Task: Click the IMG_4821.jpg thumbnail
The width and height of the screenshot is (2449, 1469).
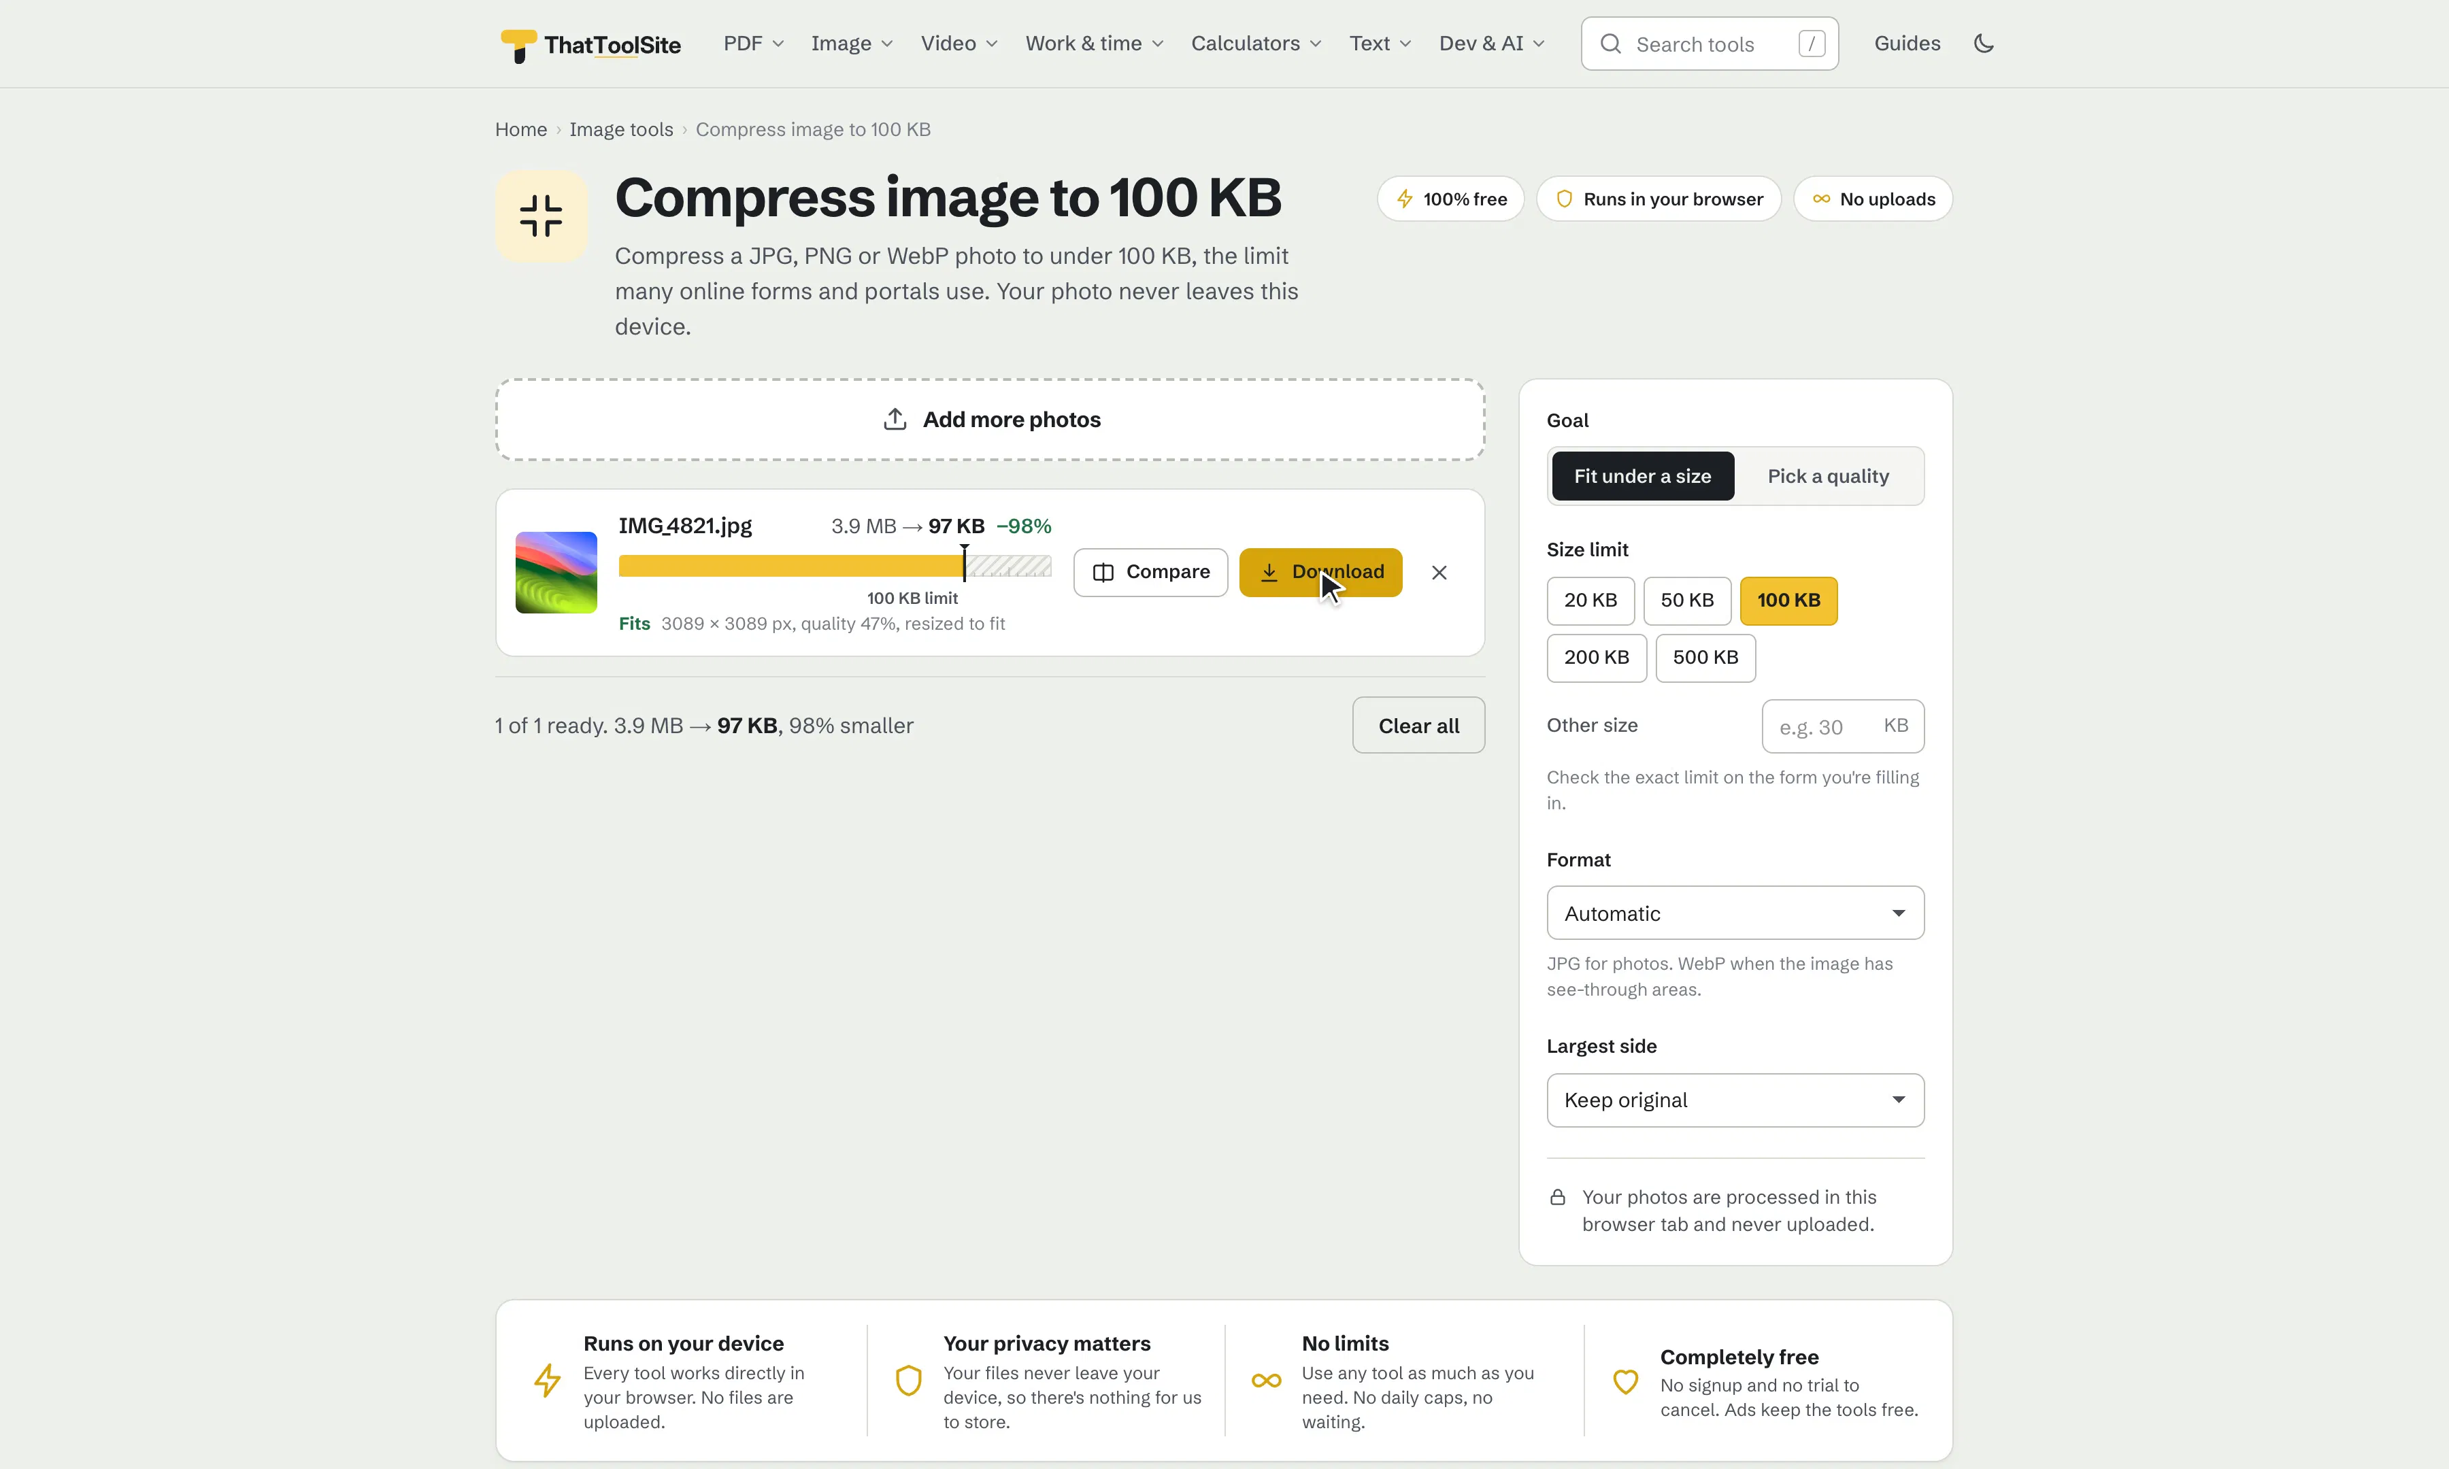Action: [556, 572]
